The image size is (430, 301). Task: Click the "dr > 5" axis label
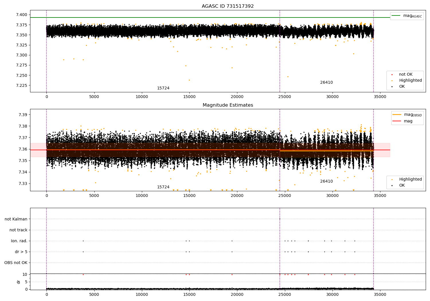(x=21, y=252)
